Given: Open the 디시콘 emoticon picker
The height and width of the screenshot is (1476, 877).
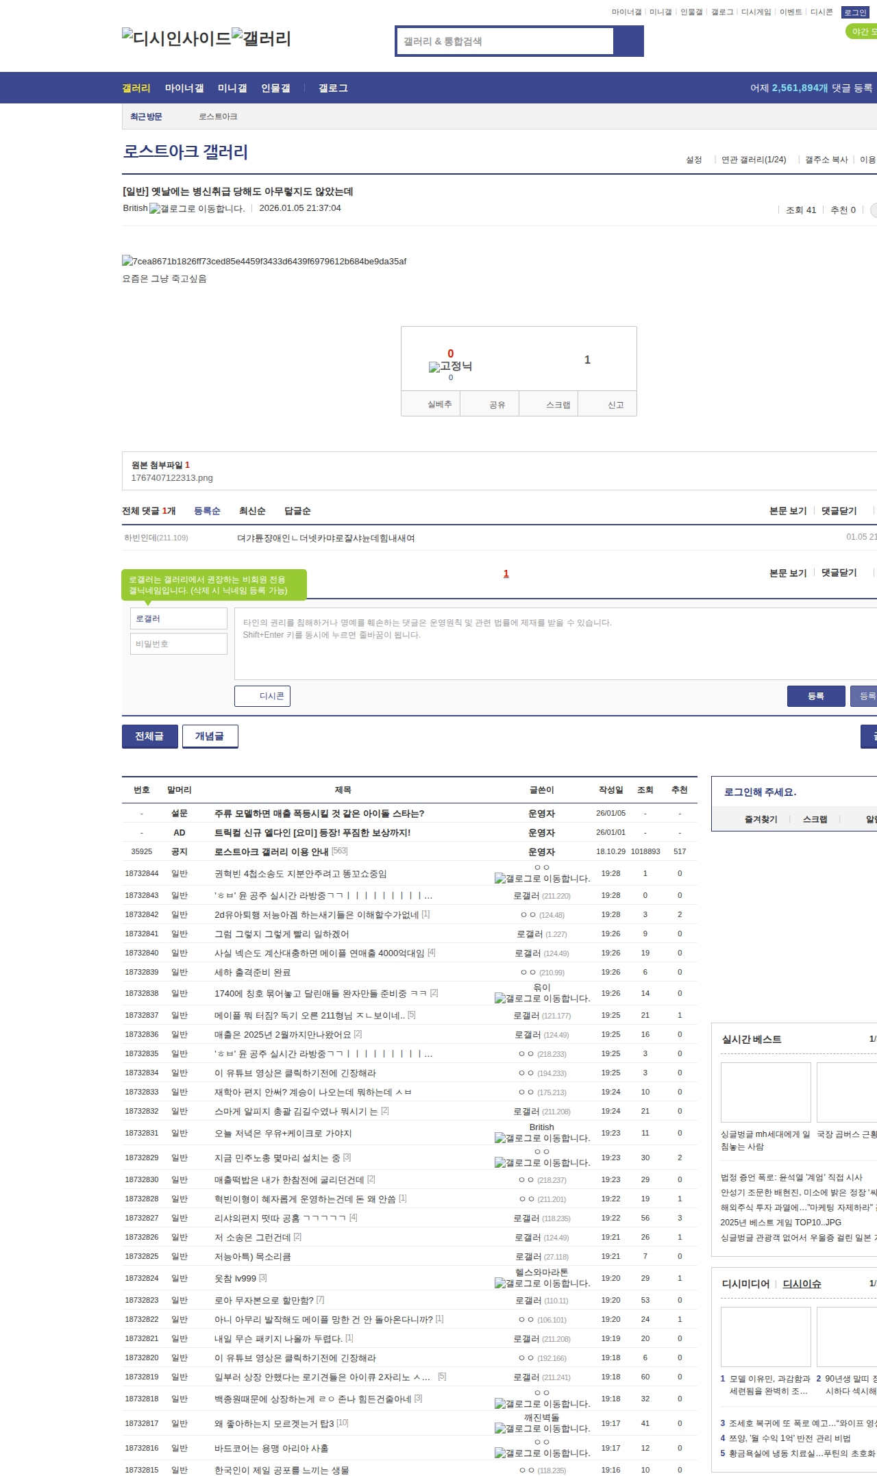Looking at the screenshot, I should [x=262, y=696].
